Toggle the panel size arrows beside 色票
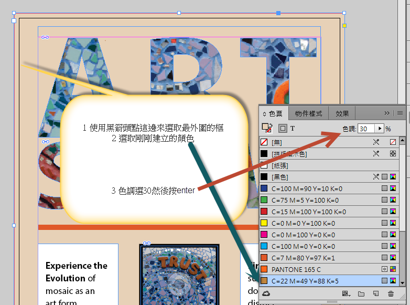Viewport: 410px width, 305px height. point(264,114)
